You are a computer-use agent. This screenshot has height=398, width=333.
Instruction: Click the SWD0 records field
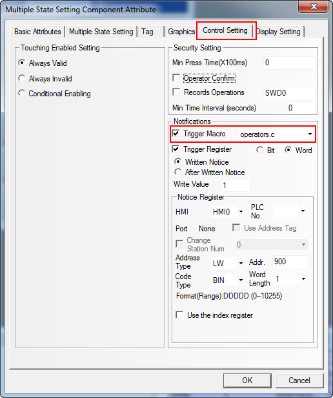(289, 93)
